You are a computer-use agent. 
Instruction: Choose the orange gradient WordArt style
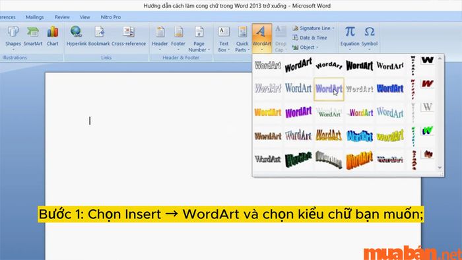[267, 112]
